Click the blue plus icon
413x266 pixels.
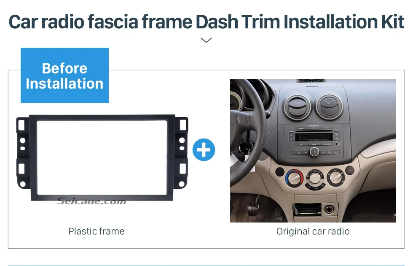[204, 149]
